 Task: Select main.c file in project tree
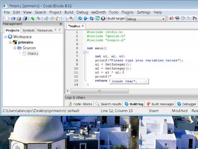tap(33, 53)
